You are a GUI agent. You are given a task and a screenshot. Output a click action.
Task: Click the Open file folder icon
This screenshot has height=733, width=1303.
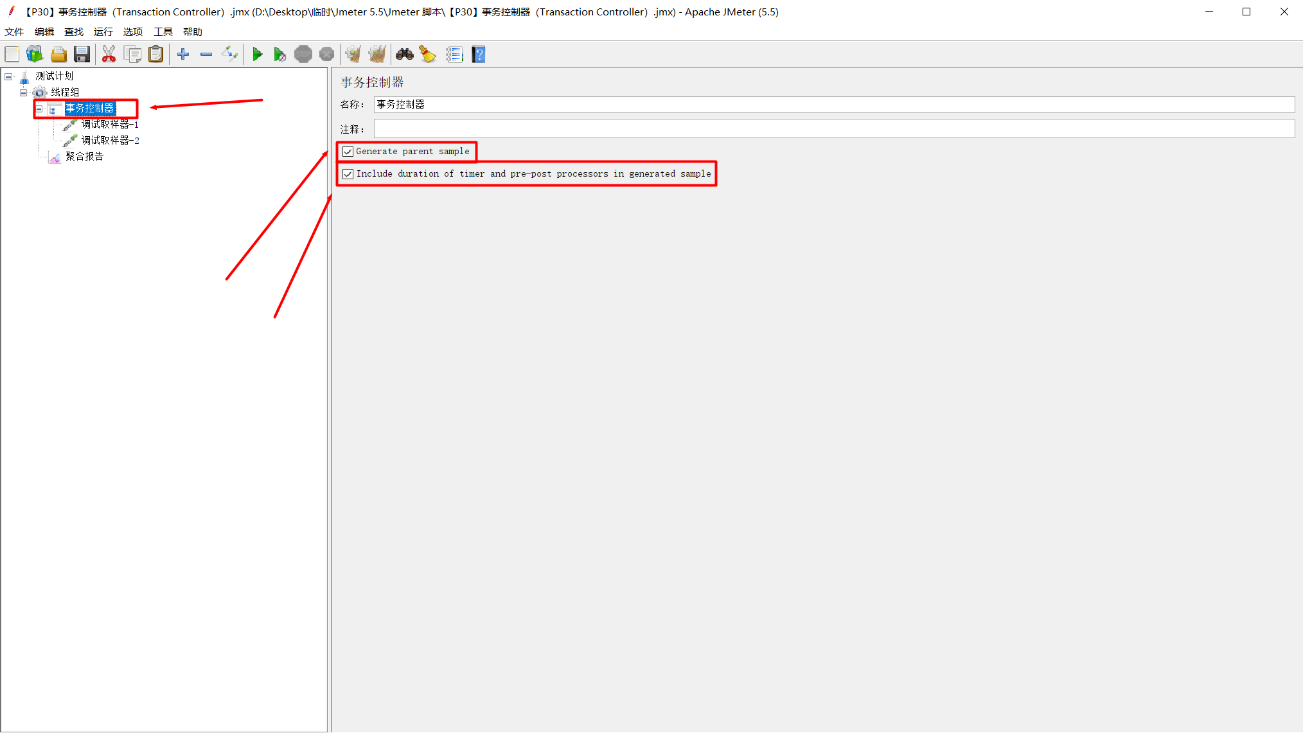click(58, 55)
